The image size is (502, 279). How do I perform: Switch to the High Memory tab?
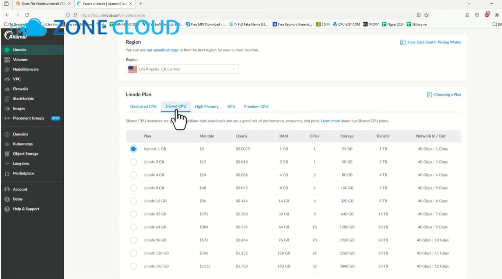pos(207,106)
